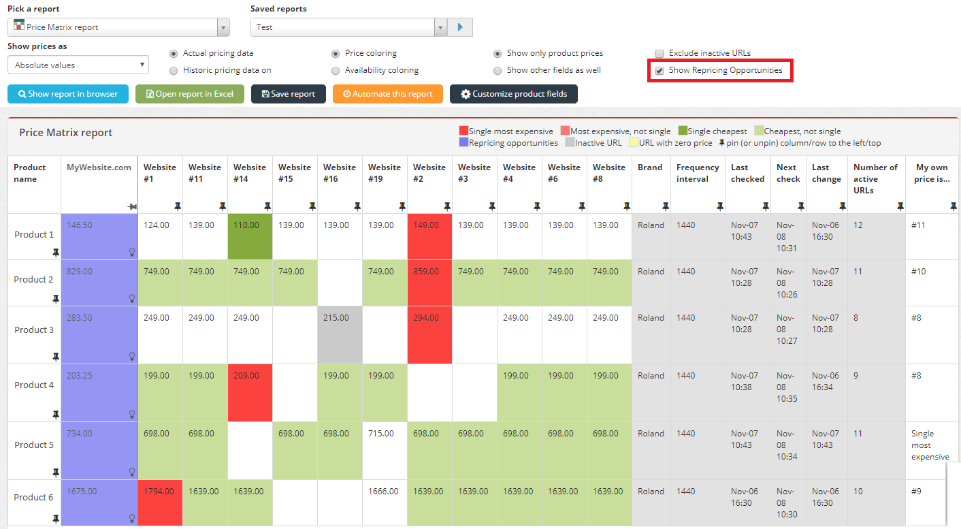This screenshot has height=529, width=961.
Task: Pin the Product 4 row
Action: click(56, 415)
